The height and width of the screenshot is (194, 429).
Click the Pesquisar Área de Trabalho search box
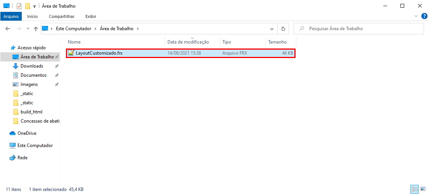tap(358, 29)
